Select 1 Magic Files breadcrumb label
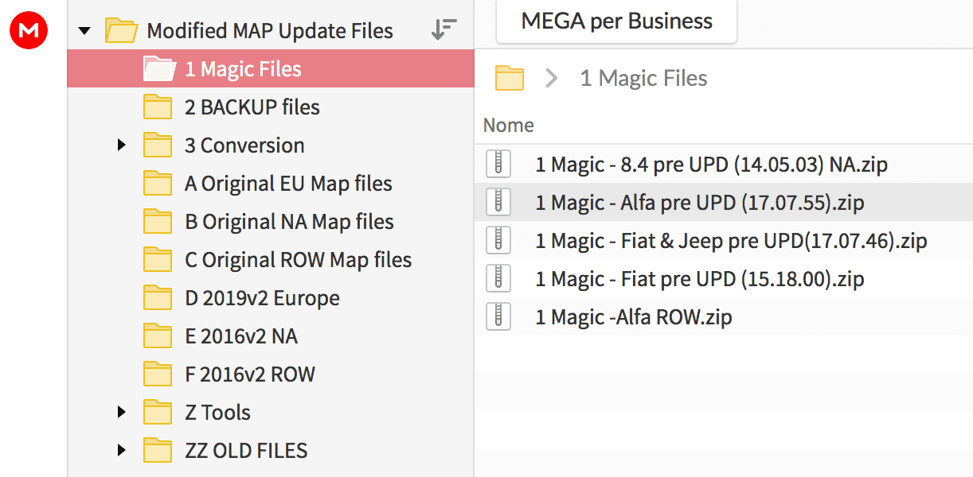Image resolution: width=973 pixels, height=477 pixels. (643, 78)
